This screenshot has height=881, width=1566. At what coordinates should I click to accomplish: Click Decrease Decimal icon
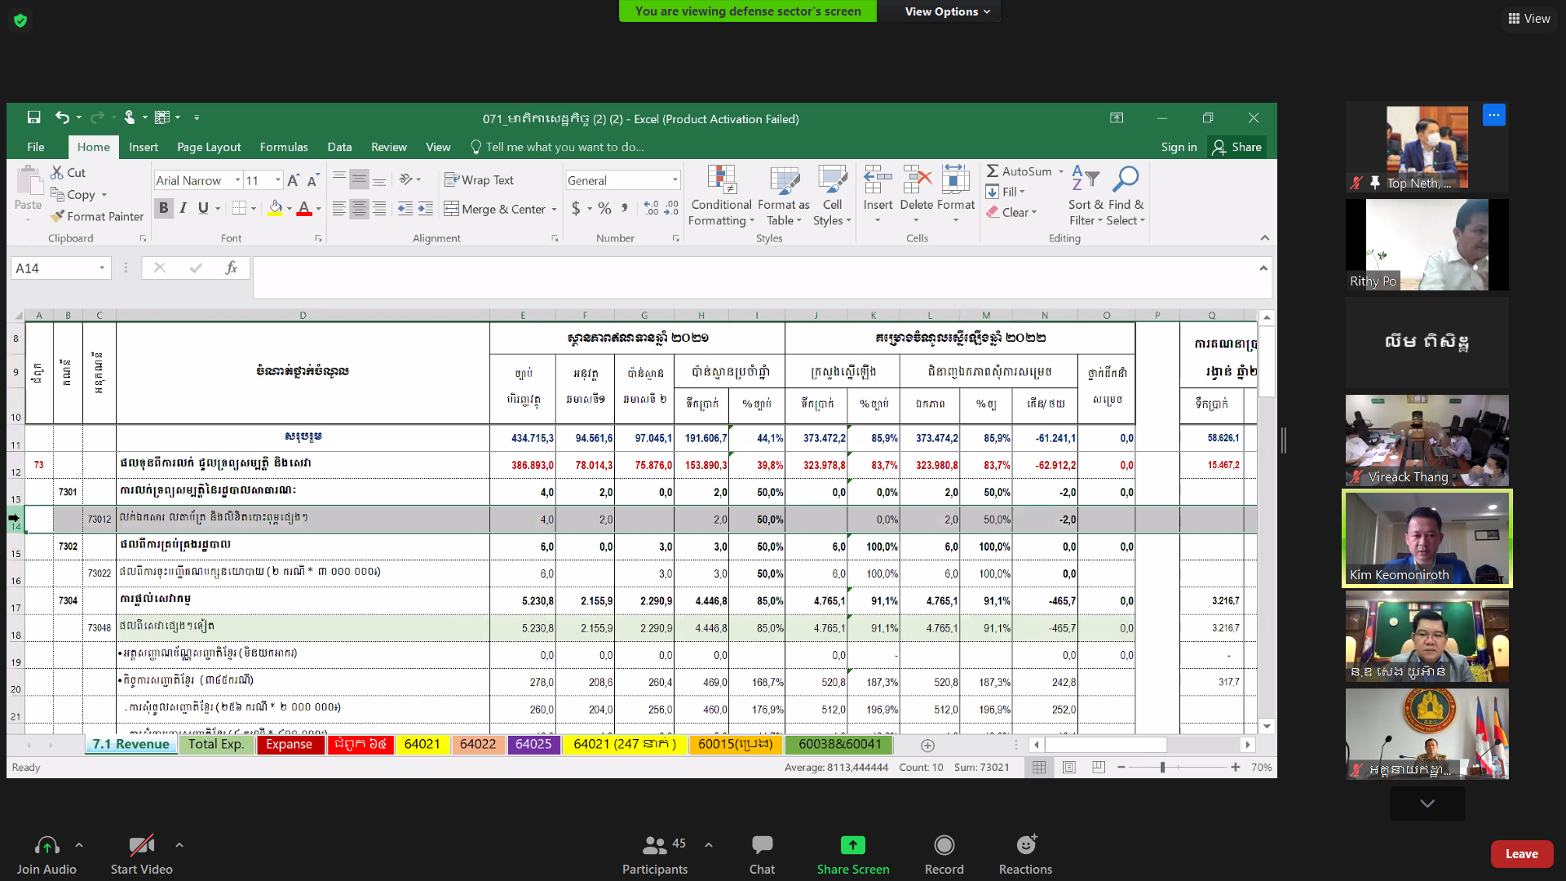pos(671,209)
